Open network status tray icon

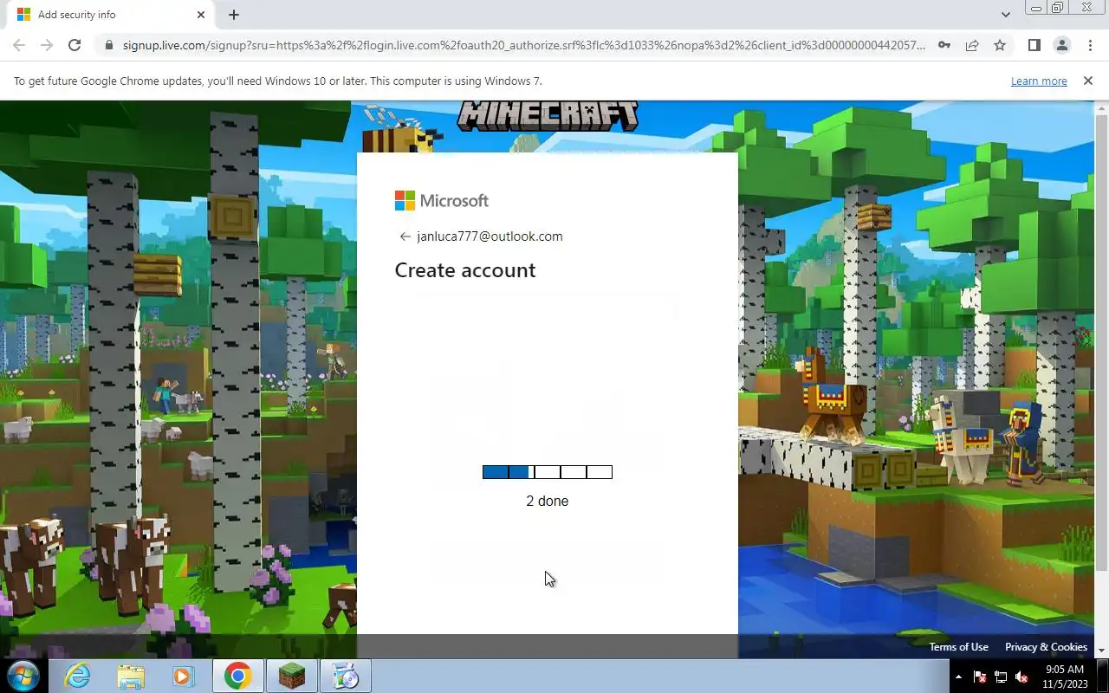[1001, 677]
